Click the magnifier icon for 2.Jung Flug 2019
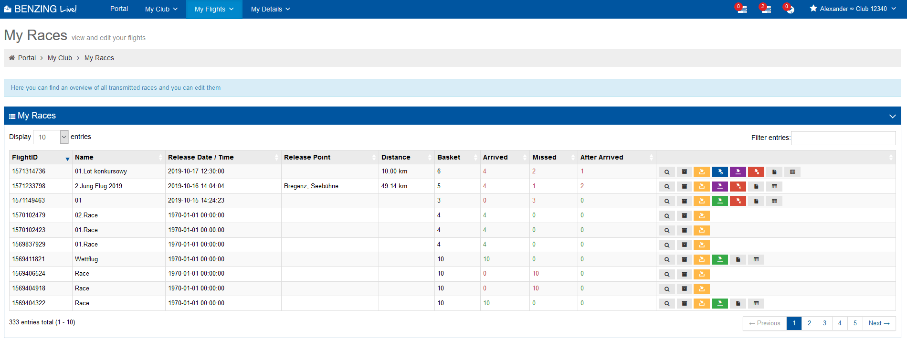Viewport: 907px width, 342px height. 667,187
